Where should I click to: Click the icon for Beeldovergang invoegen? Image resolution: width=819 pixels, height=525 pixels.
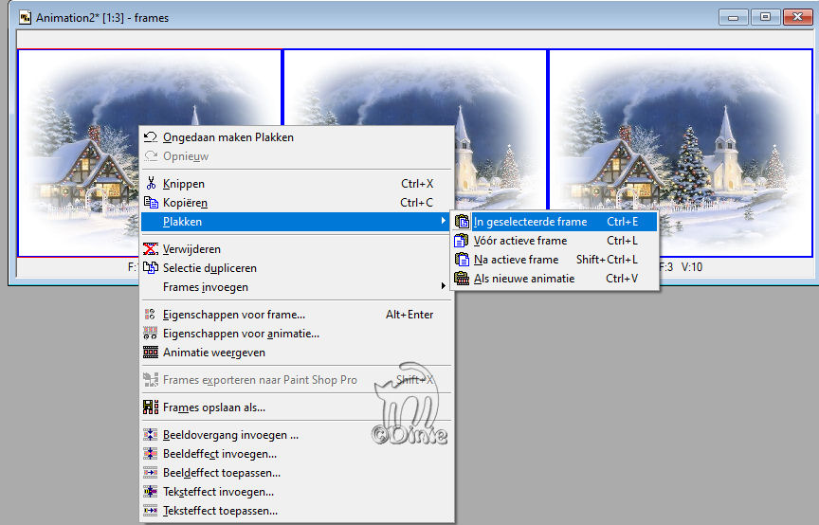coord(150,436)
